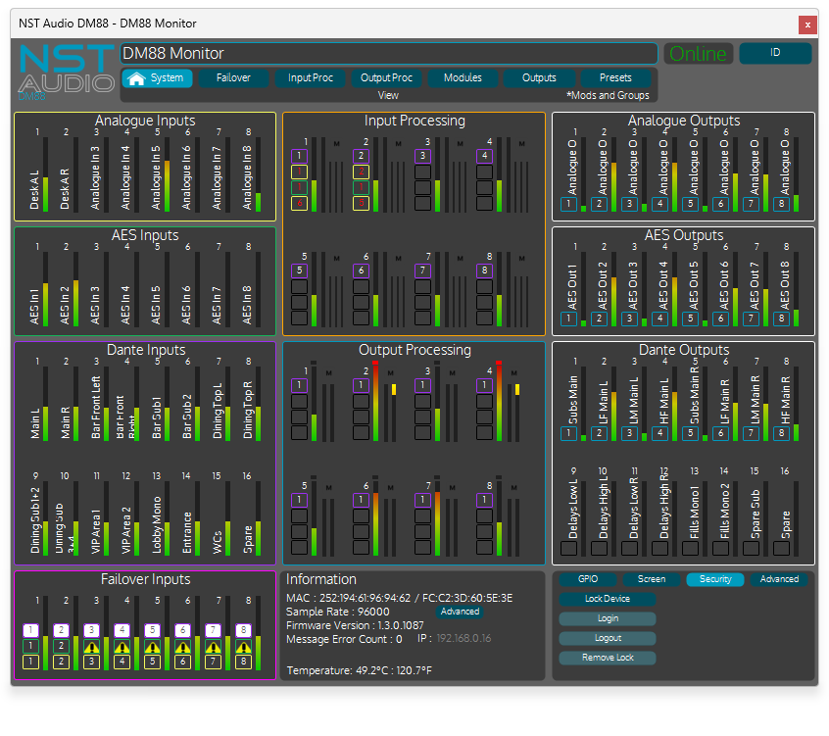This screenshot has height=736, width=829.
Task: Toggle mute M on Input Processing channel 6
Action: pos(399,259)
